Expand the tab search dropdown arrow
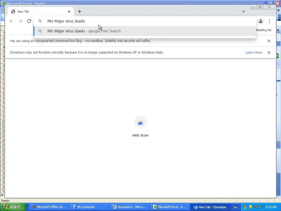Image resolution: width=281 pixels, height=211 pixels. point(244,12)
